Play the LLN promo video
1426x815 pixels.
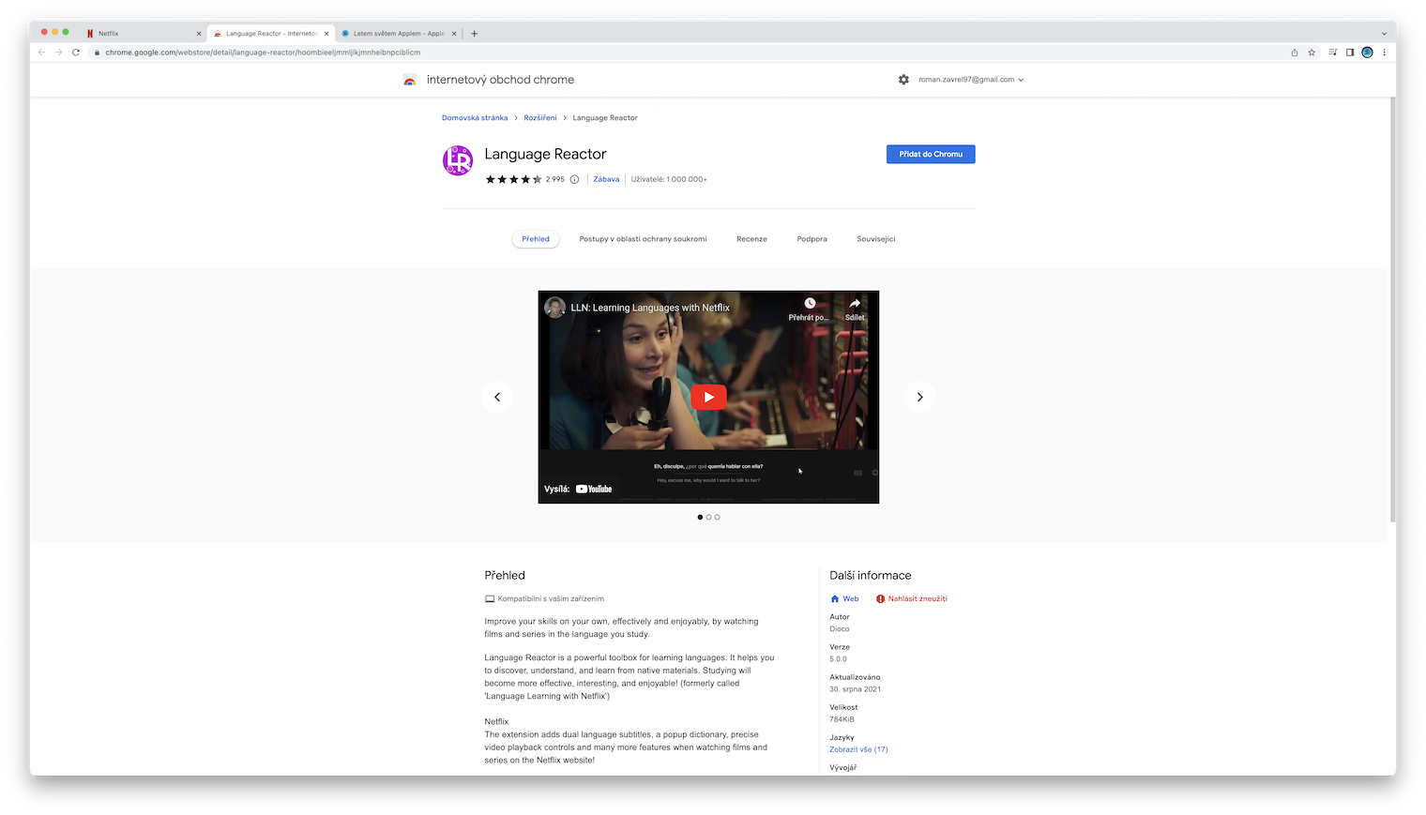[x=708, y=397]
